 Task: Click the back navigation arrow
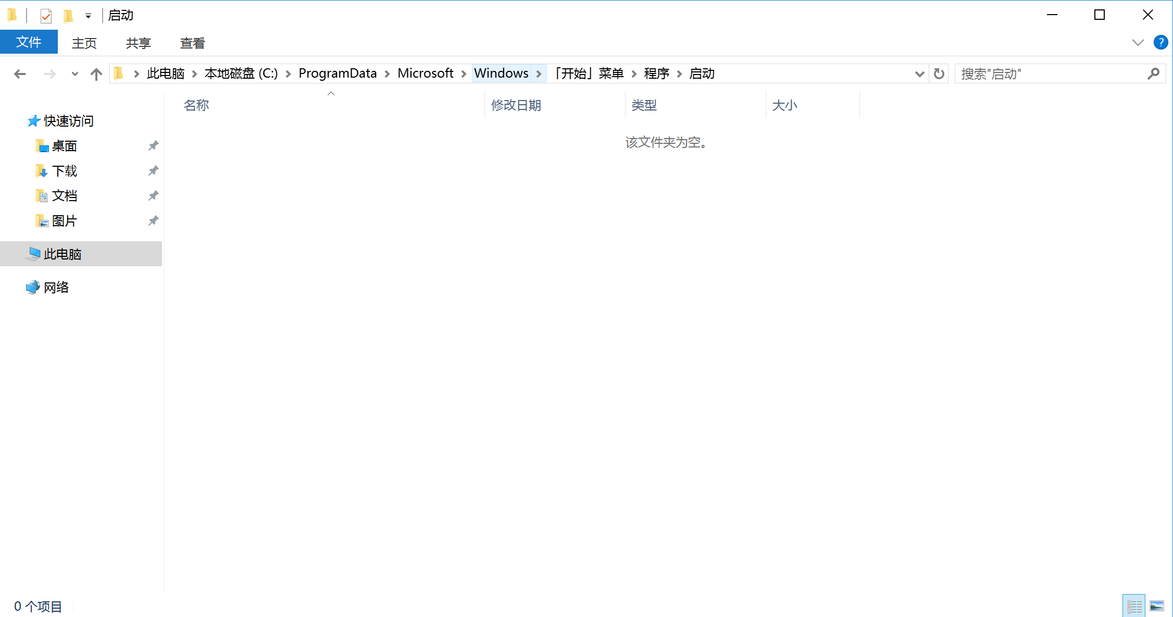coord(19,73)
